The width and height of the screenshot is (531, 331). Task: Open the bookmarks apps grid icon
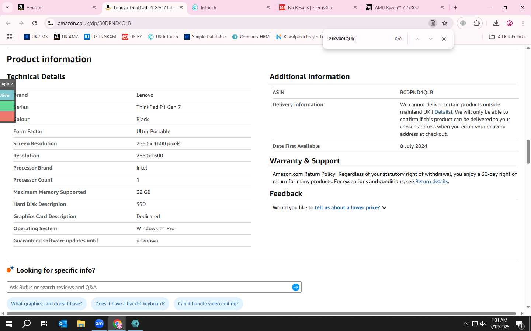click(x=10, y=37)
